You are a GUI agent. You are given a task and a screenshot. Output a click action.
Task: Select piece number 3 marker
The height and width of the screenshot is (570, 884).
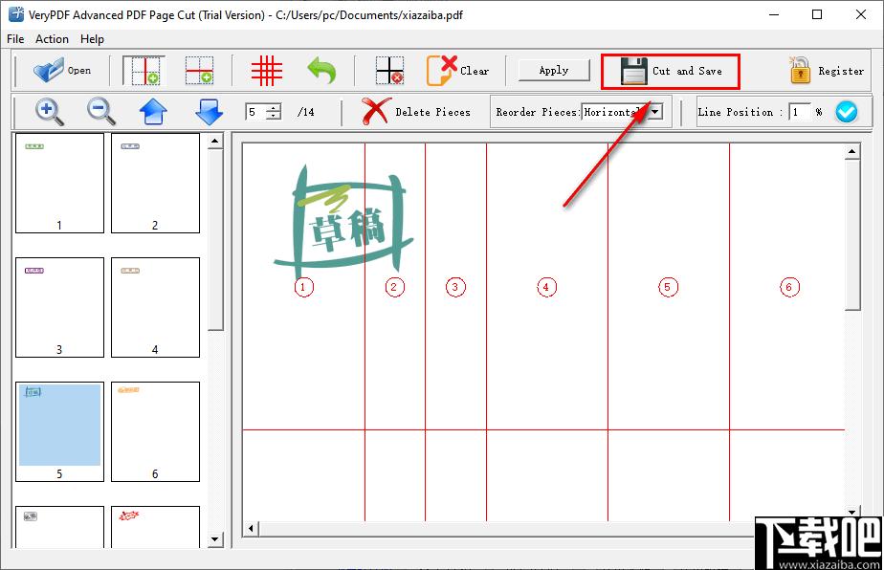(455, 287)
